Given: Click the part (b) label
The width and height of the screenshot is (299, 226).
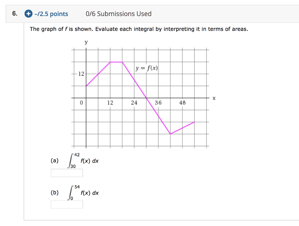Looking at the screenshot, I should tap(54, 192).
